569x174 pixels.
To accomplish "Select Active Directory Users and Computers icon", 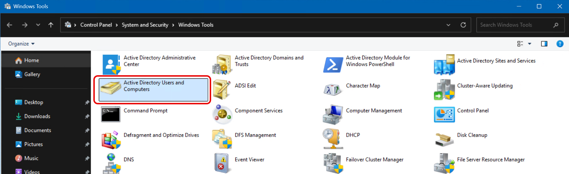I will [111, 88].
